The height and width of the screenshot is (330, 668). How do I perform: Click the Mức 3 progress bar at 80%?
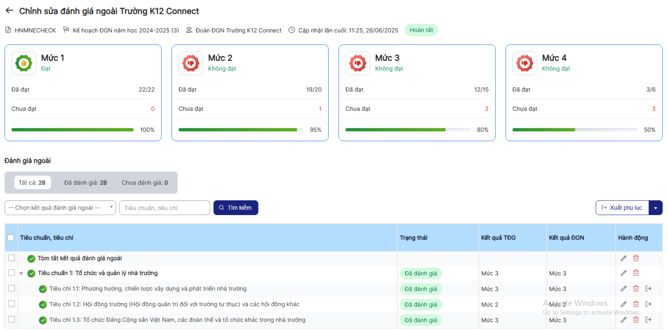pos(407,130)
